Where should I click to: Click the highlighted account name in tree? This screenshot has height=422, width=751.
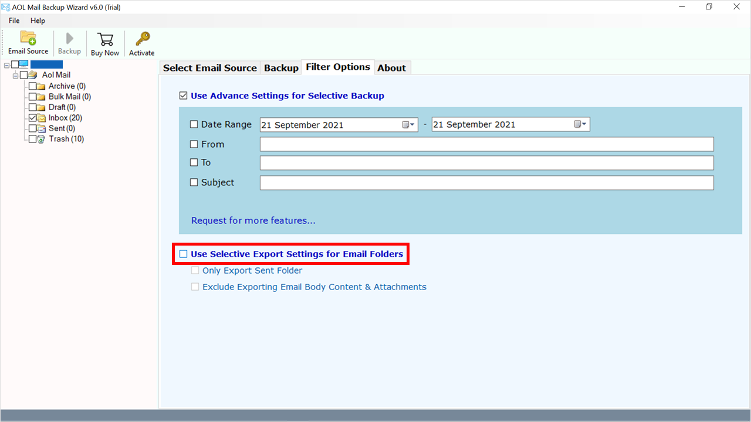point(47,64)
